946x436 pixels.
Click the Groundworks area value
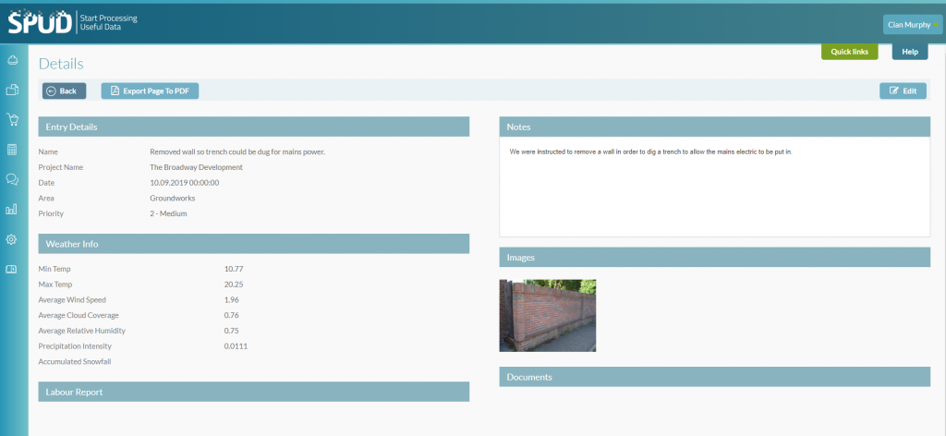point(173,198)
